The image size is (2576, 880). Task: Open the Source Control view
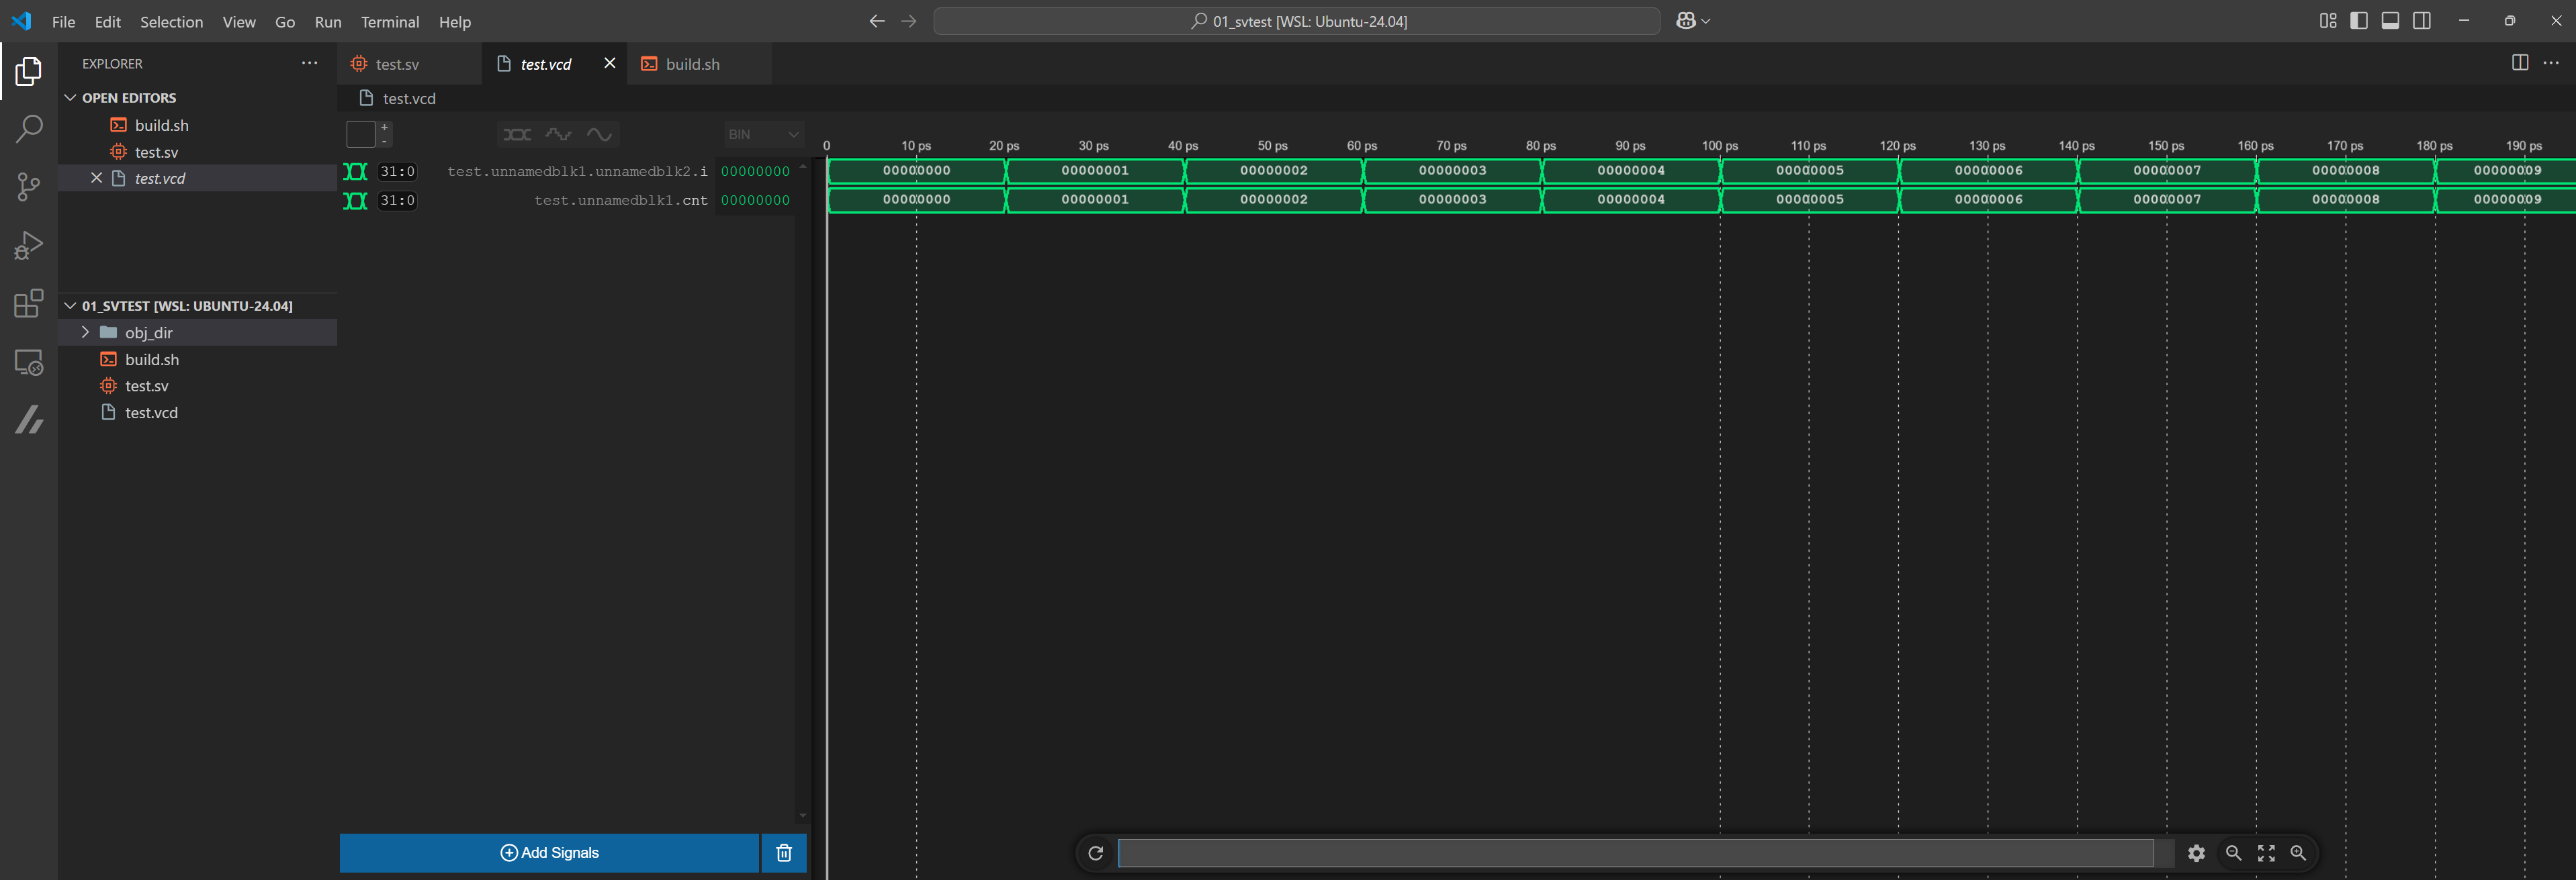29,187
